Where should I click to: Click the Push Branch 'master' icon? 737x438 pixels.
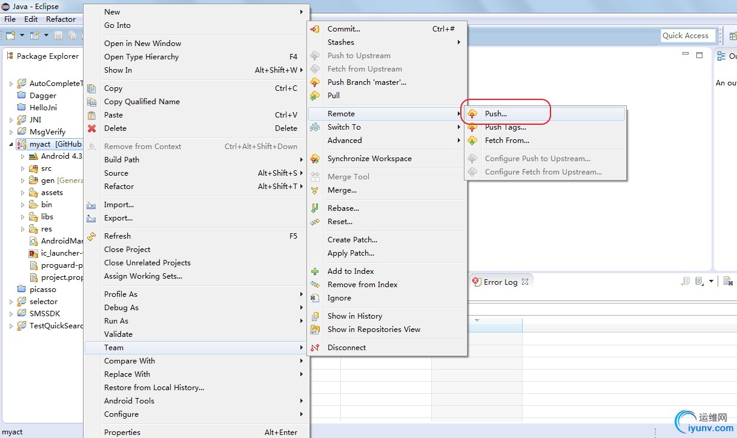click(315, 82)
